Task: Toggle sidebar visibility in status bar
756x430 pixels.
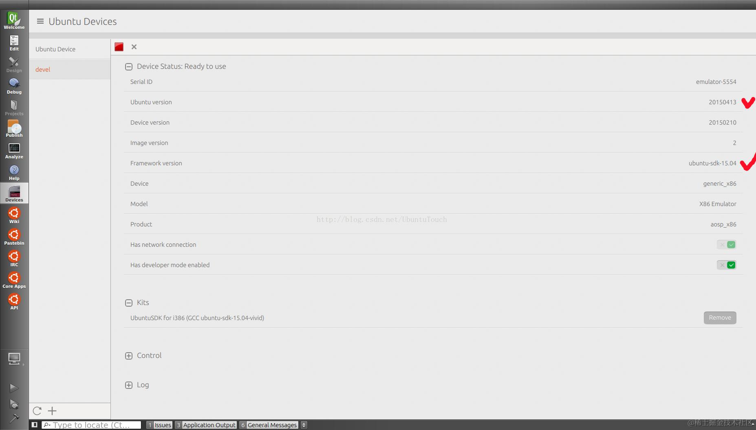Action: coord(35,425)
